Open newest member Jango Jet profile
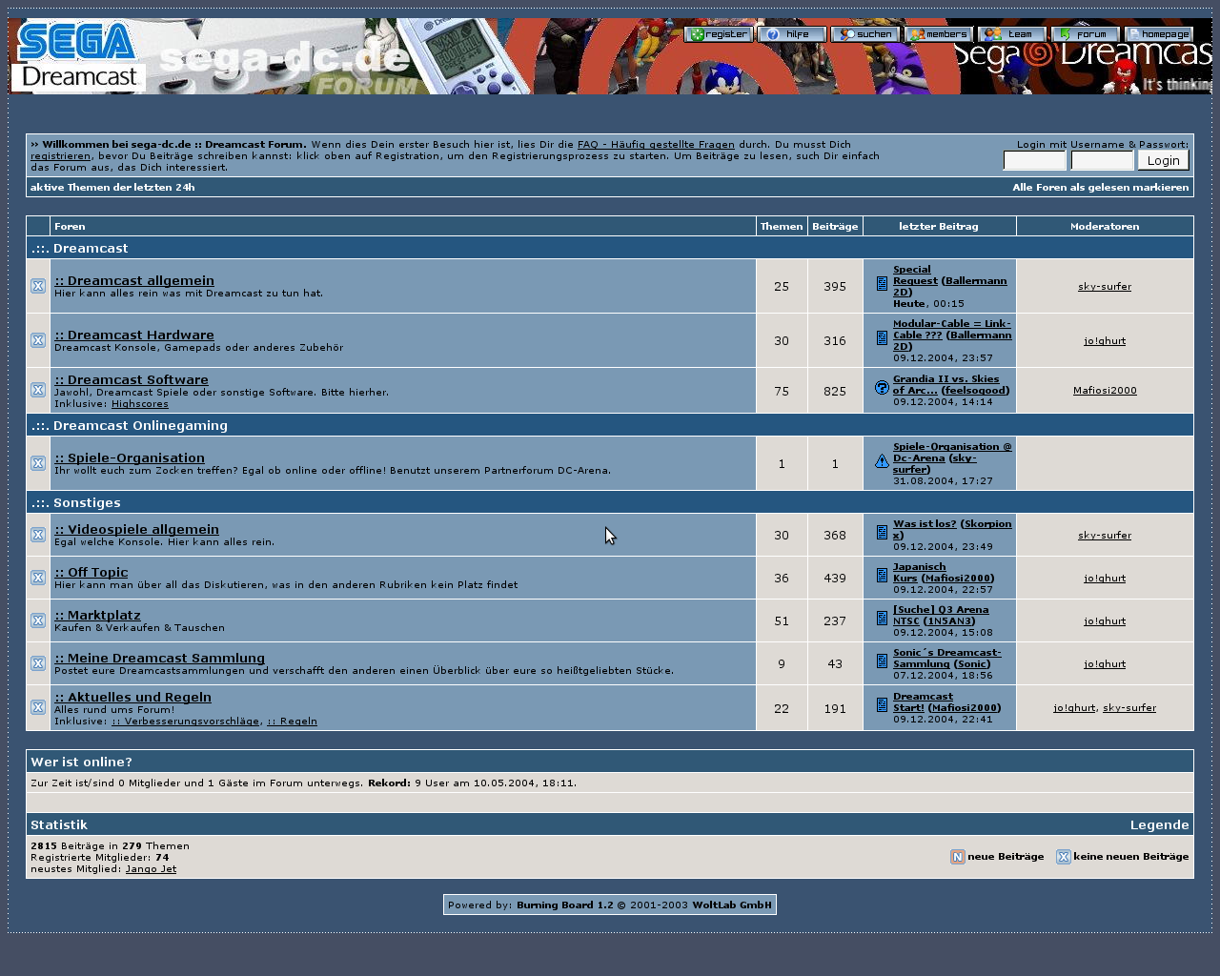The image size is (1220, 976). pos(151,869)
